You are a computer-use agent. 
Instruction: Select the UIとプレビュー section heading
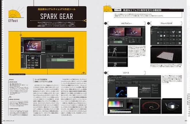(x=126, y=23)
